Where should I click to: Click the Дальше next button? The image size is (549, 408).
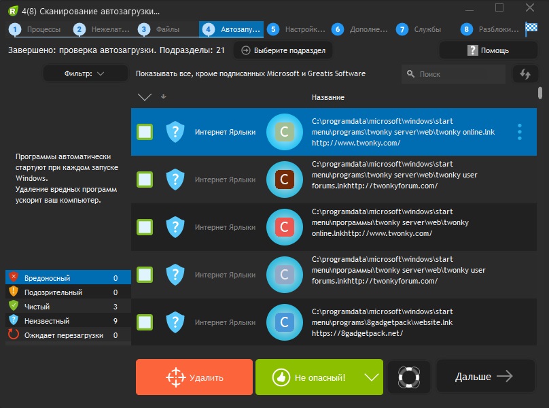pyautogui.click(x=484, y=377)
